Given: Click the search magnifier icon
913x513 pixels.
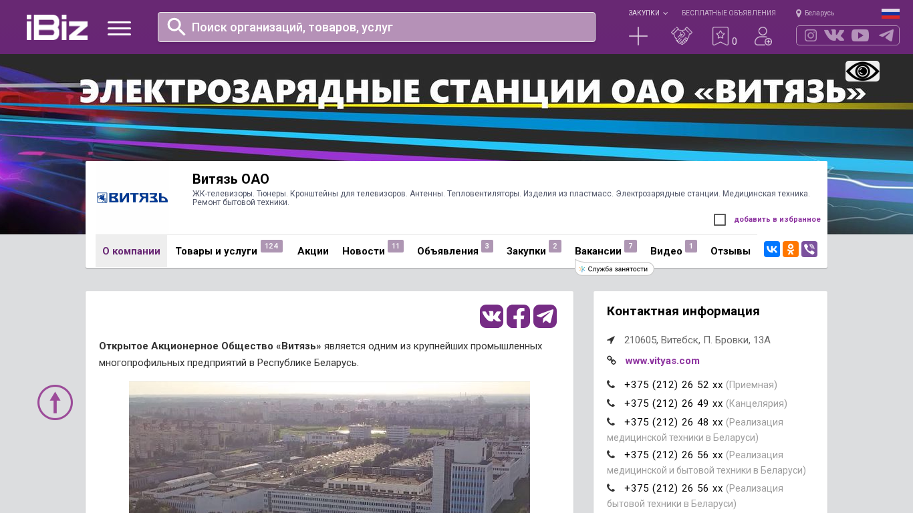Looking at the screenshot, I should [176, 27].
